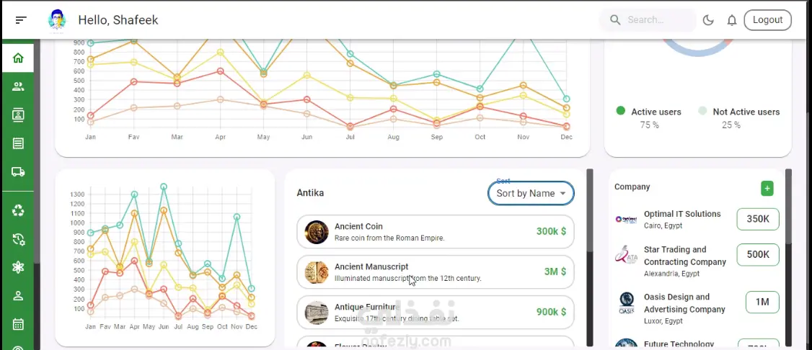
Task: Add a company with green plus
Action: pyautogui.click(x=767, y=188)
